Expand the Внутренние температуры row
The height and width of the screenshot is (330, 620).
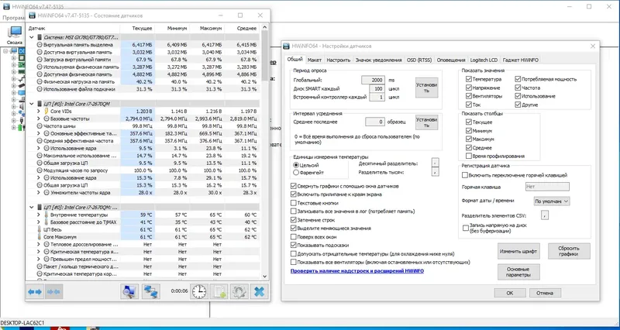tap(38, 215)
